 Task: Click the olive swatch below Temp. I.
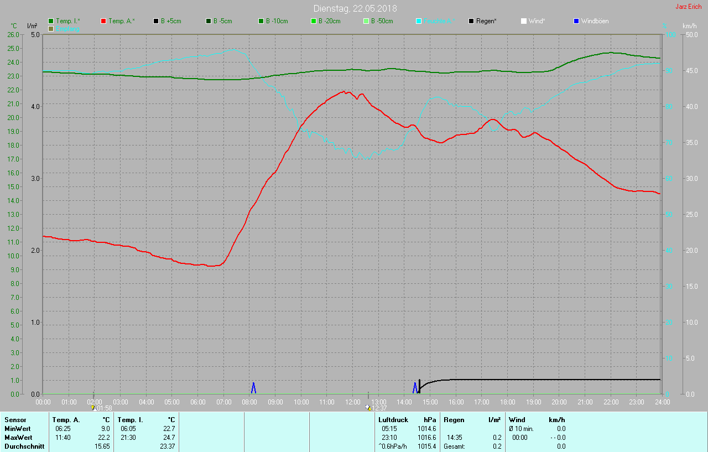click(x=51, y=28)
